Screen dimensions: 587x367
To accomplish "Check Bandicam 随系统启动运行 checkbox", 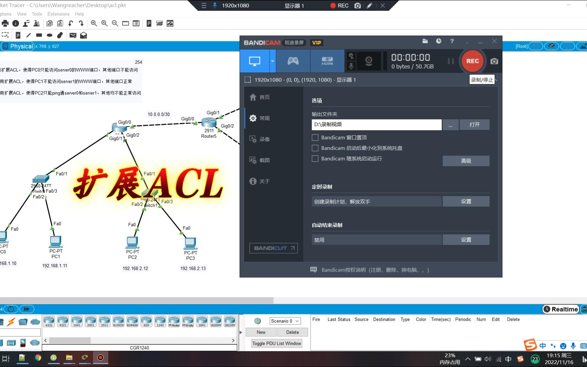I will (x=315, y=159).
